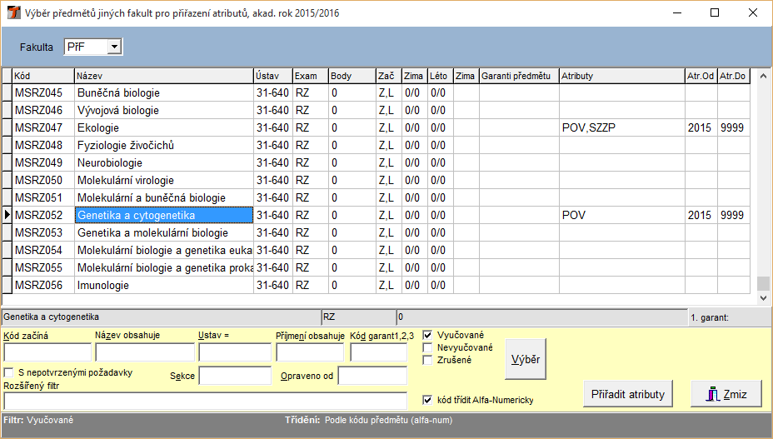Enable the Vyučované checkbox
This screenshot has width=773, height=439.
428,335
